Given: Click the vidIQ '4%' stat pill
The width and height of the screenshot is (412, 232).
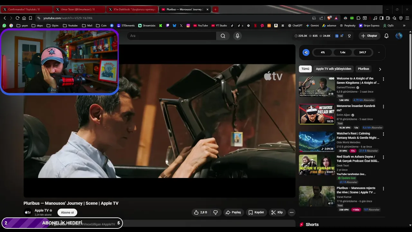Looking at the screenshot, I should point(323,52).
